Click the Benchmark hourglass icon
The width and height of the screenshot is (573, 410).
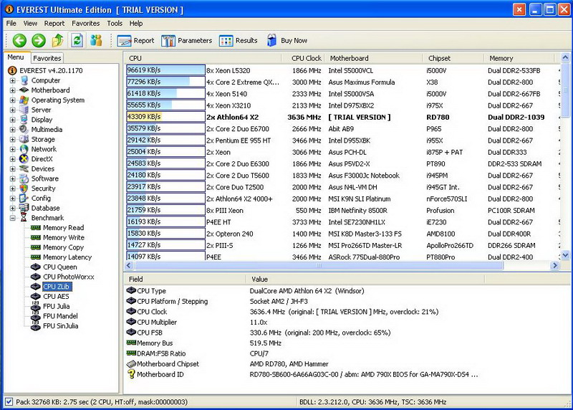pyautogui.click(x=24, y=218)
